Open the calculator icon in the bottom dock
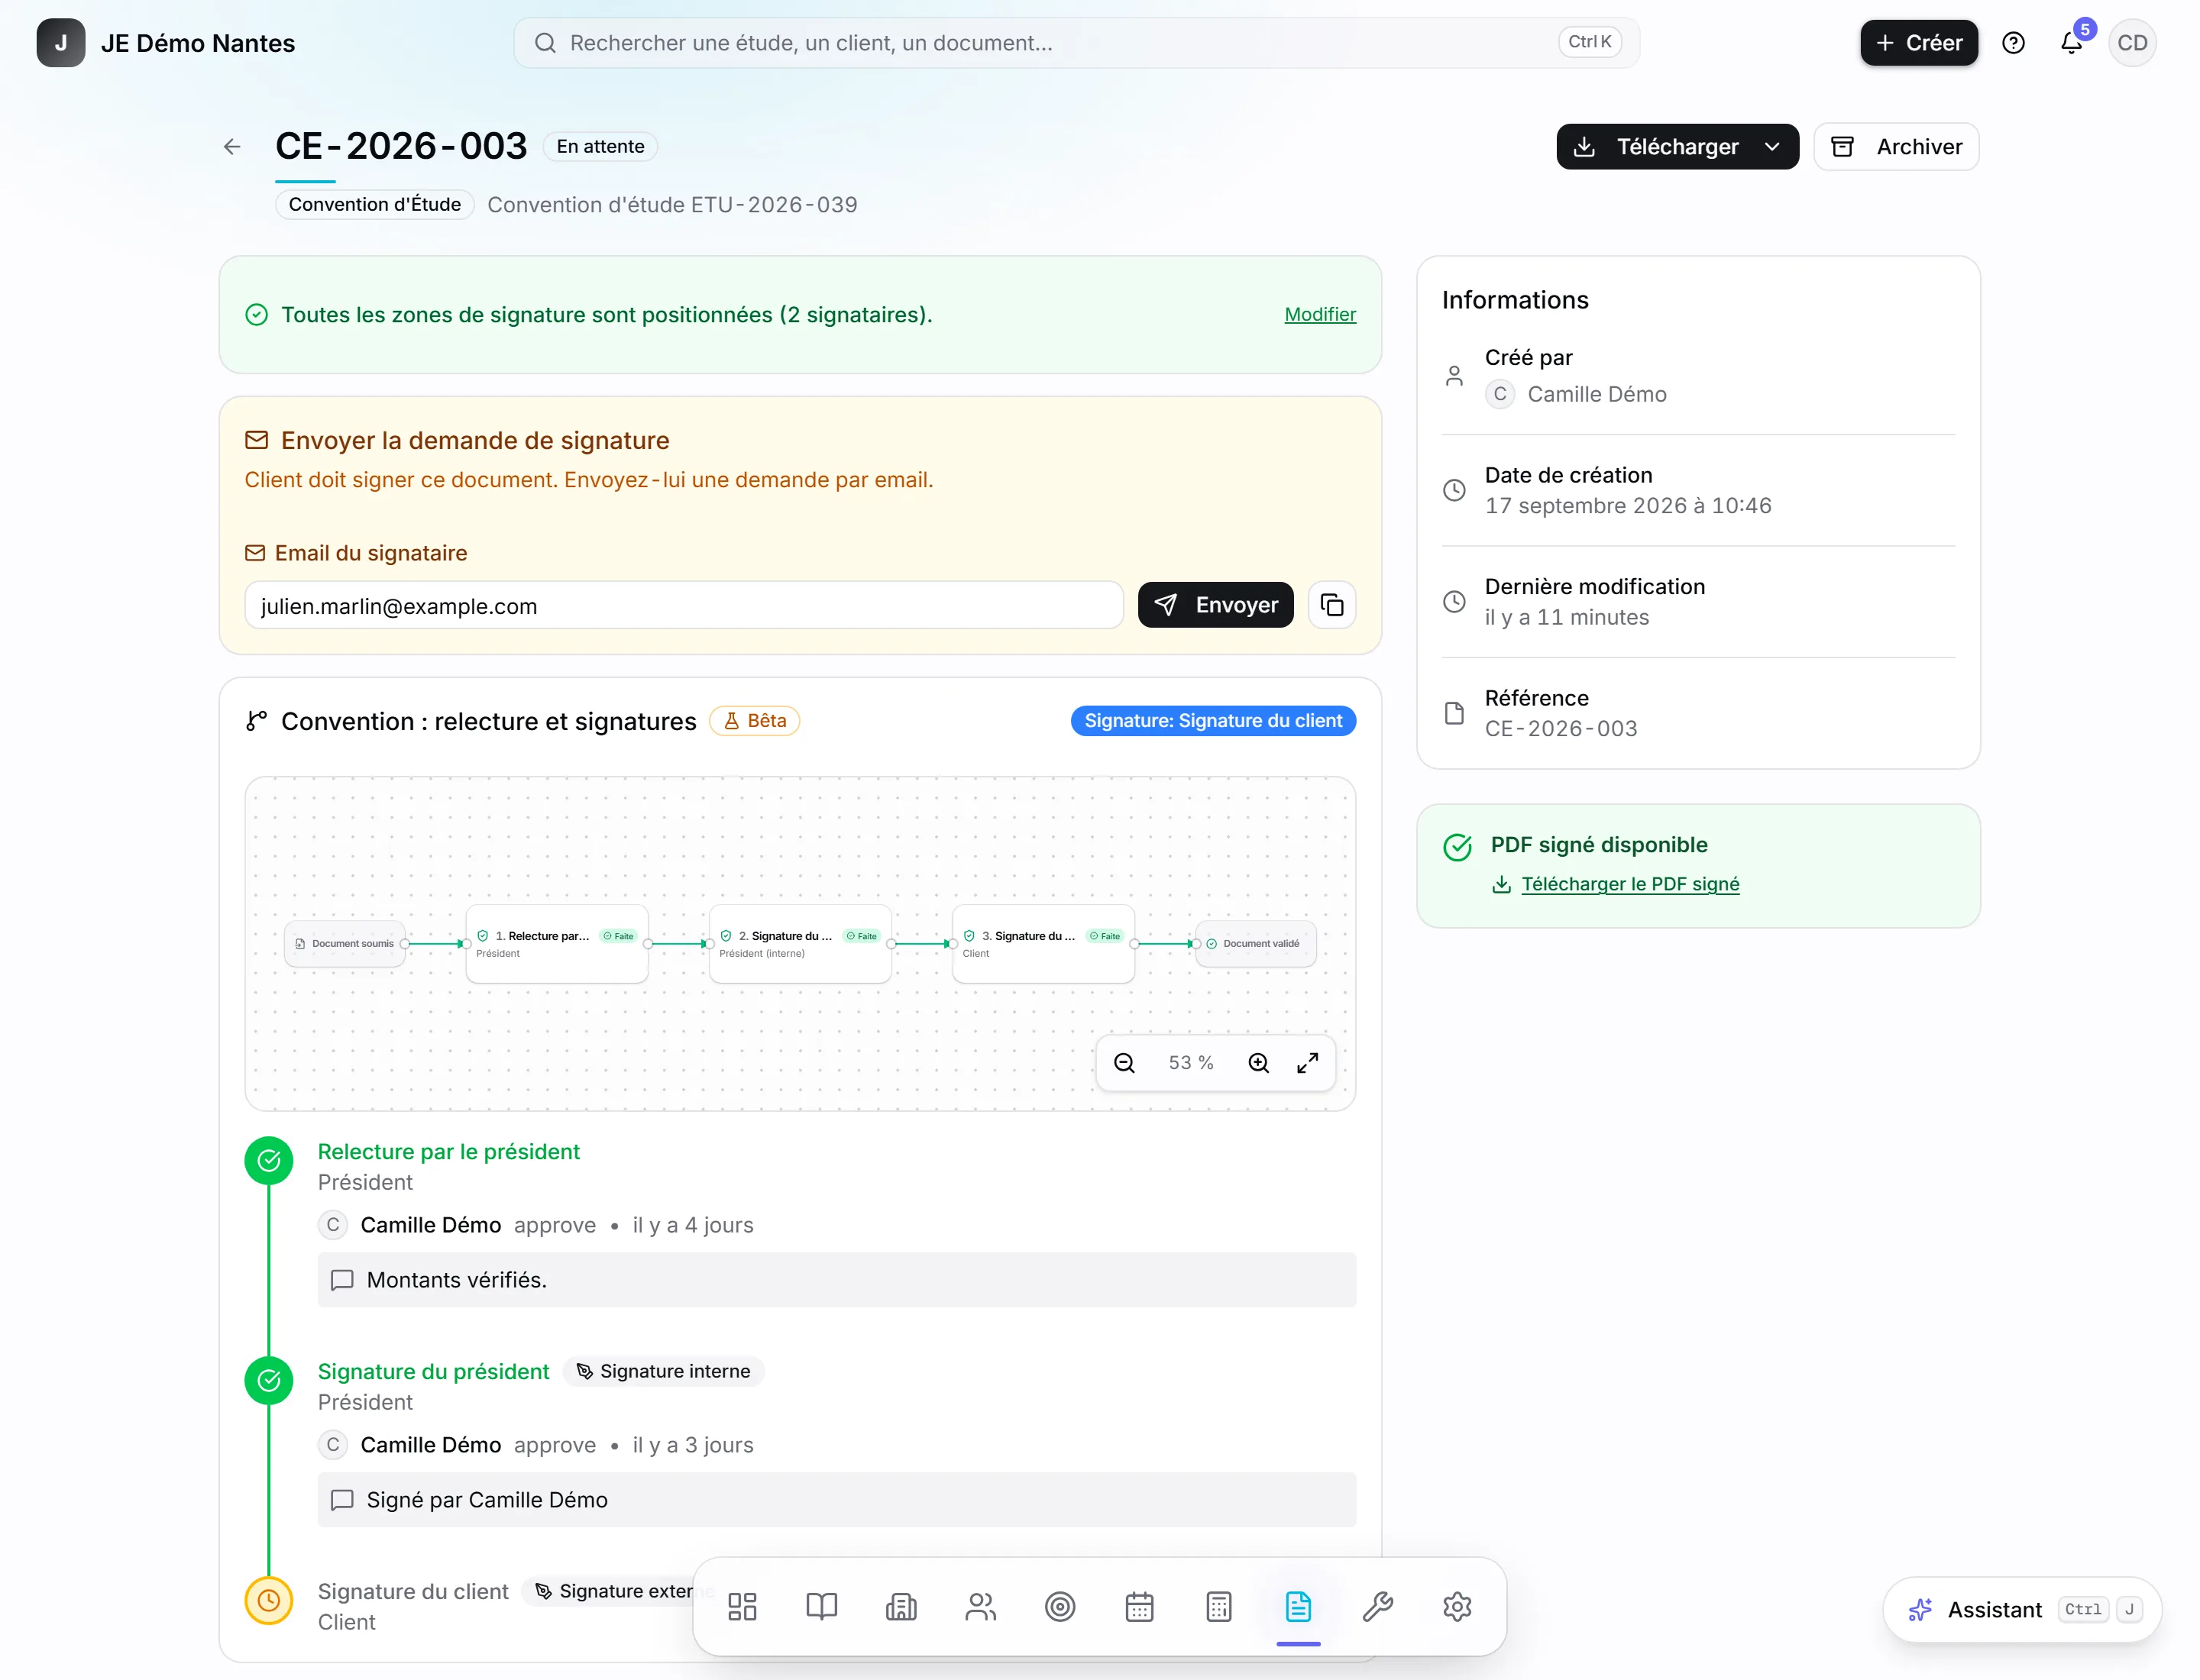The width and height of the screenshot is (2200, 1680). point(1218,1607)
